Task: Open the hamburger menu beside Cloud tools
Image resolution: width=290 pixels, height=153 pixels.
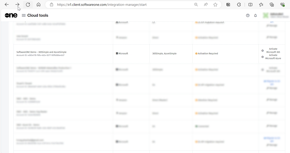Action: point(24,15)
